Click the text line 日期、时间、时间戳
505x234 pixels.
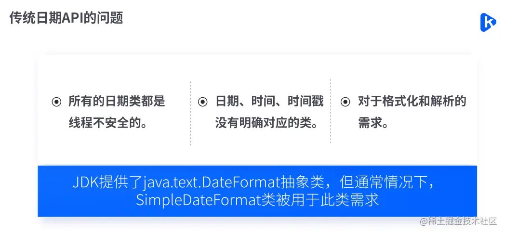269,102
